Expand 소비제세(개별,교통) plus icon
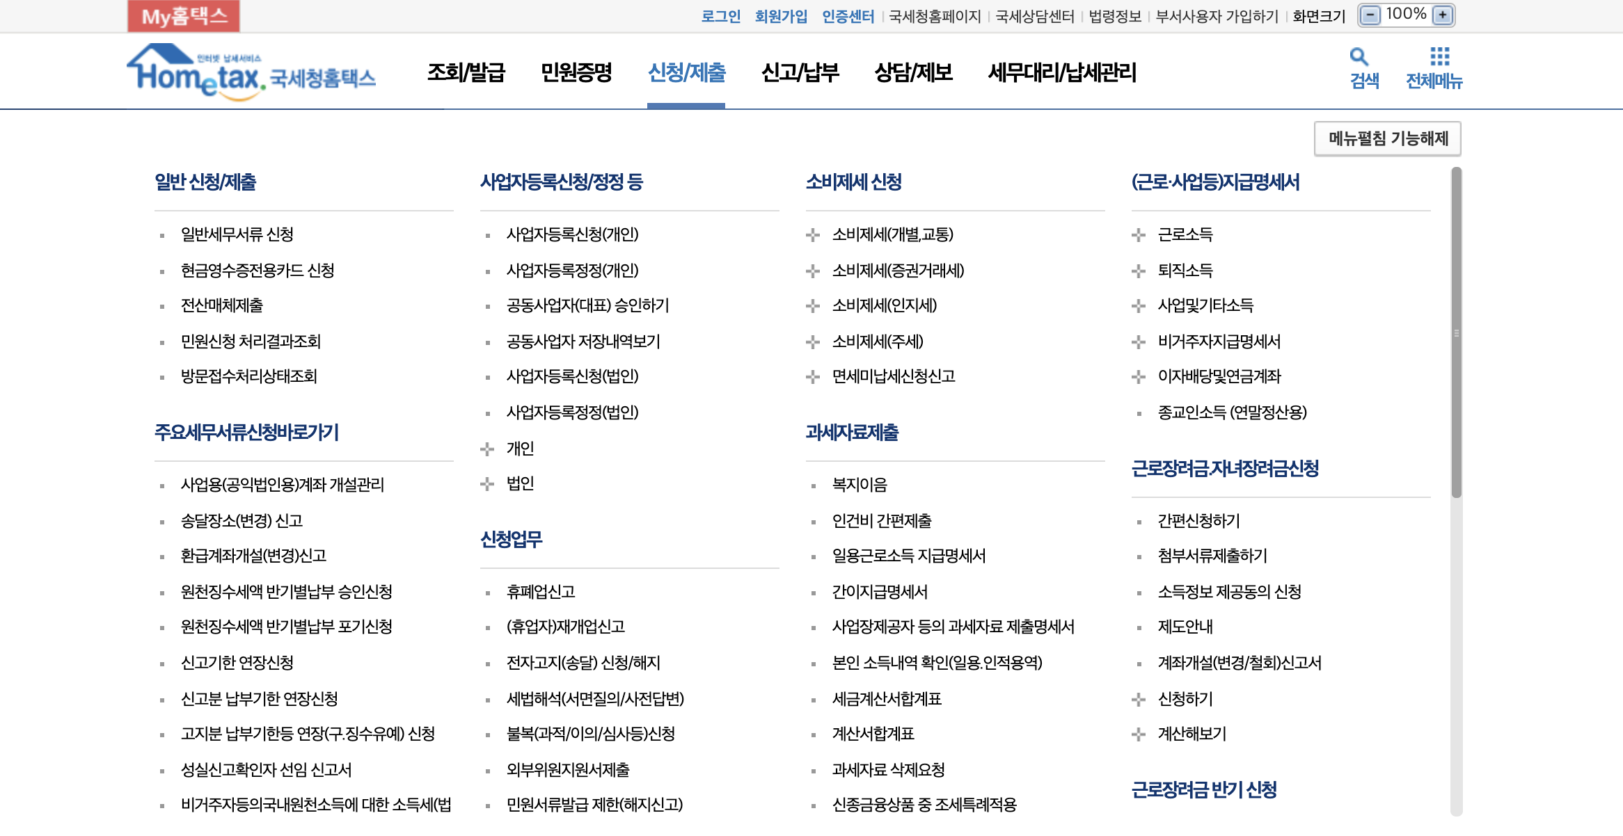The image size is (1623, 836). pyautogui.click(x=813, y=235)
